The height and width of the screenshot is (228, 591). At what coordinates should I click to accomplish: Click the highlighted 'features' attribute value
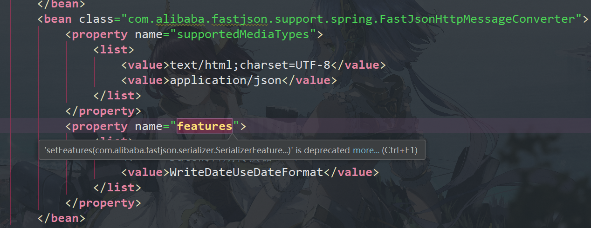point(205,126)
